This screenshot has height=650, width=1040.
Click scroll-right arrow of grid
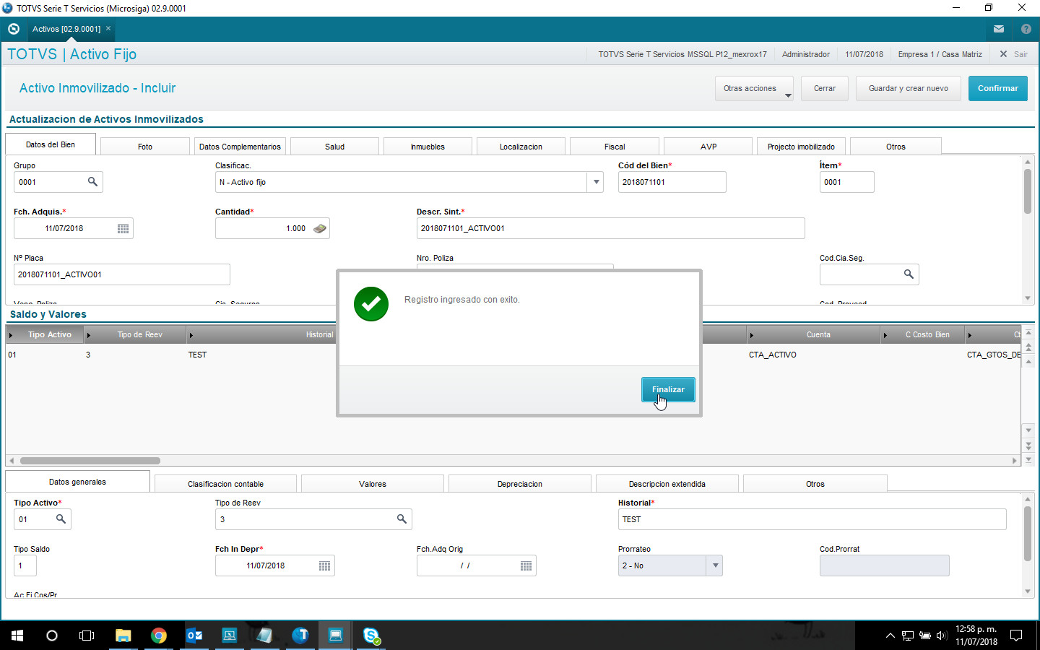[1014, 460]
